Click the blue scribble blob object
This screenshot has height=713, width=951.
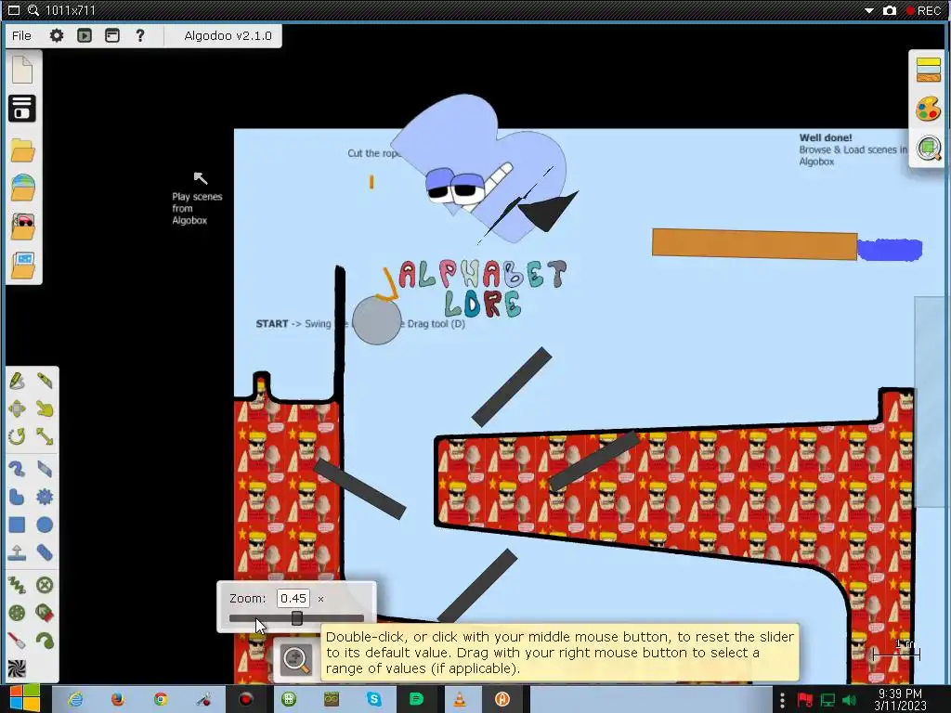coord(890,249)
